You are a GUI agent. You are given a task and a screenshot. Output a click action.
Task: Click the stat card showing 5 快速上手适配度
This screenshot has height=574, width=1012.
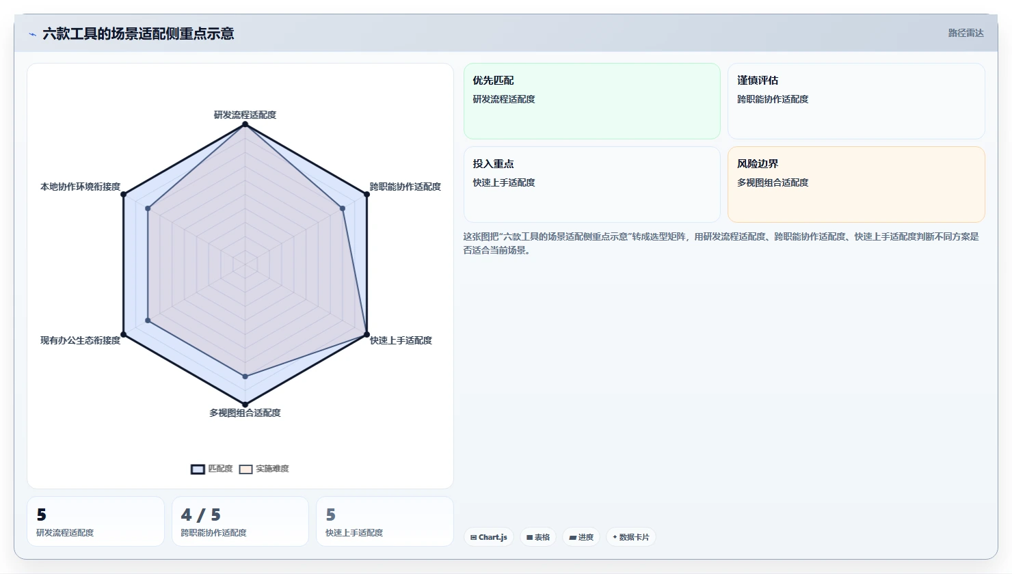(x=385, y=521)
